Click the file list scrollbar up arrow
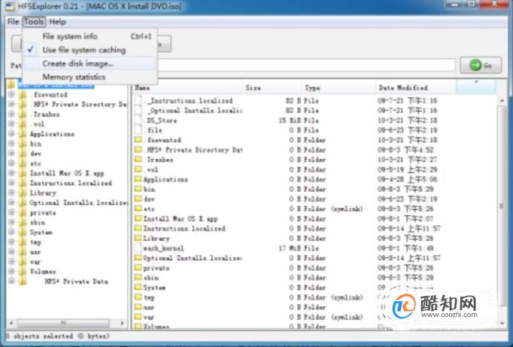Image resolution: width=513 pixels, height=347 pixels. [502, 101]
